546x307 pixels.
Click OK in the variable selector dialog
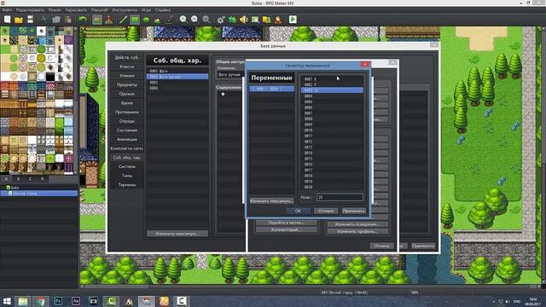point(298,211)
